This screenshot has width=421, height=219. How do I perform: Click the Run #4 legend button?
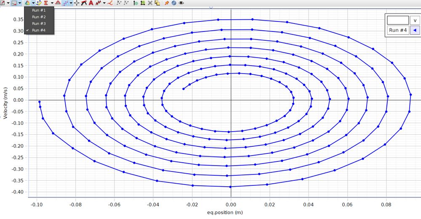(398, 30)
